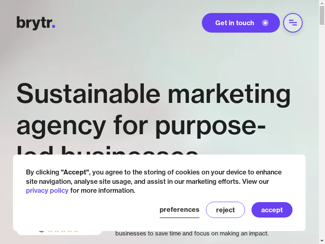This screenshot has width=325, height=244.
Task: Click the Google logo on the review badge
Action: tap(41, 231)
